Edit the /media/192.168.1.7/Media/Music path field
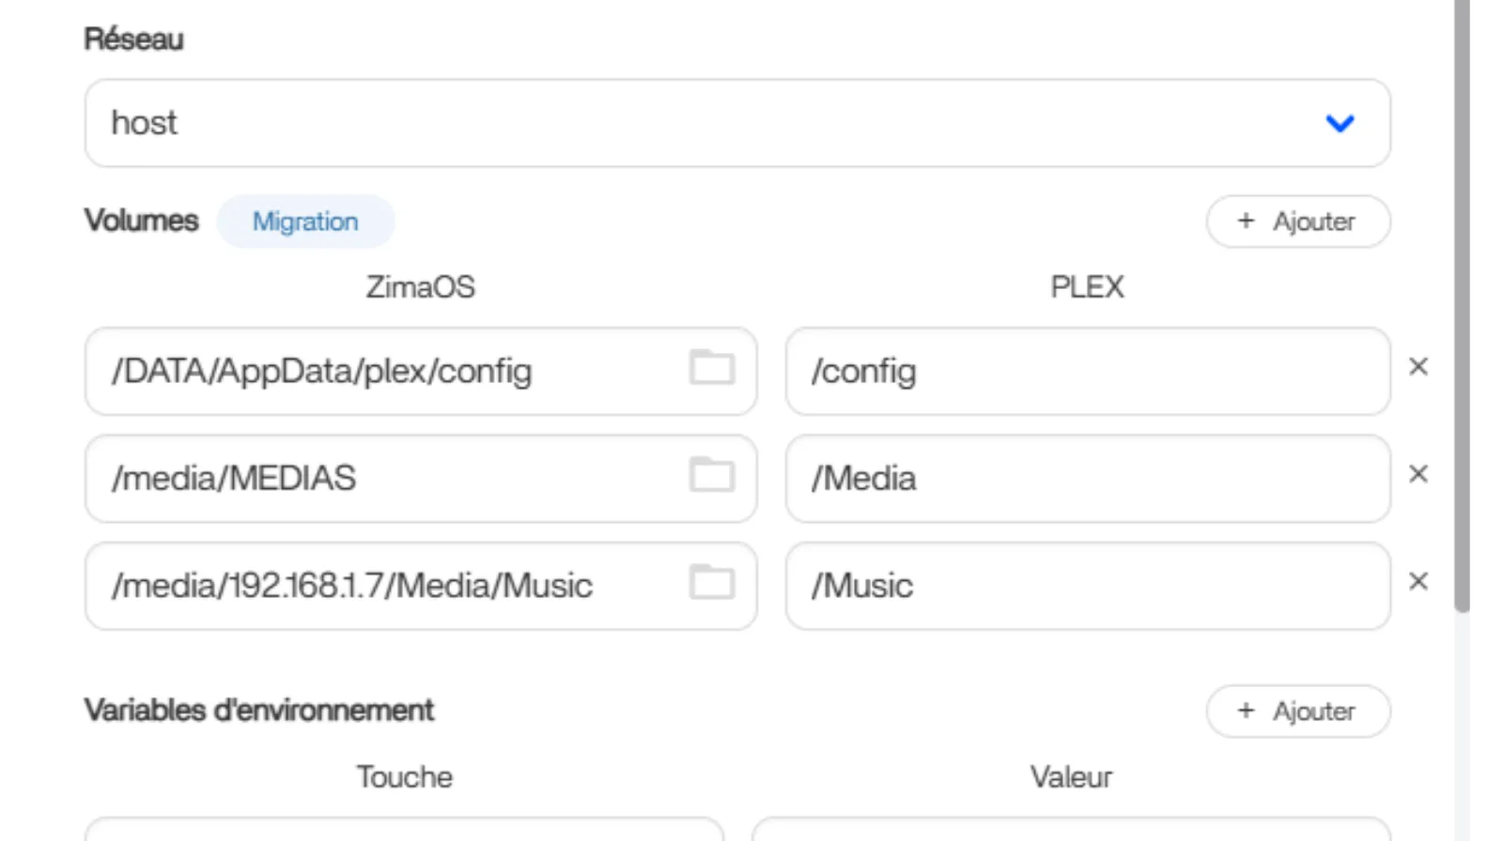Viewport: 1503px width, 841px height. coord(376,586)
